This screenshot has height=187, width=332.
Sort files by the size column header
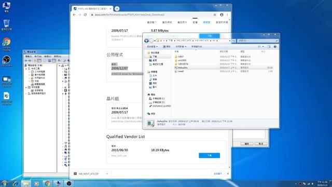(263, 51)
